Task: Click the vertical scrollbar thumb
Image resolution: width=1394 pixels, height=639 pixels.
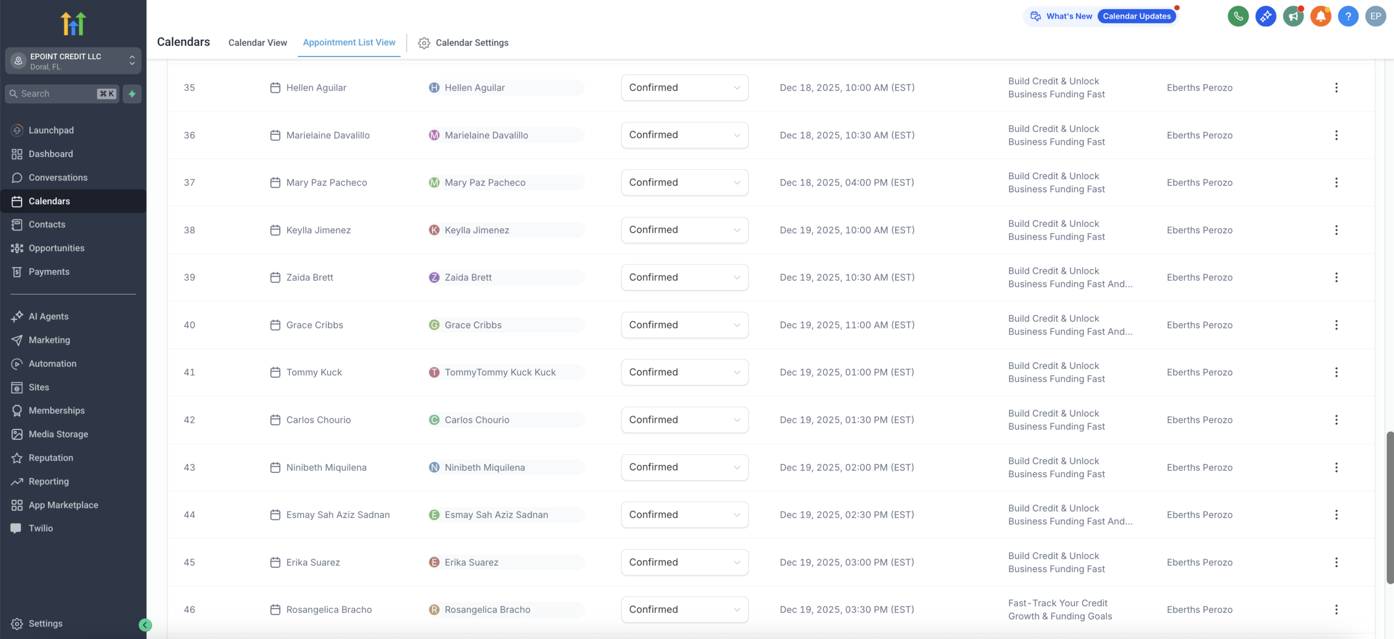Action: coord(1389,506)
